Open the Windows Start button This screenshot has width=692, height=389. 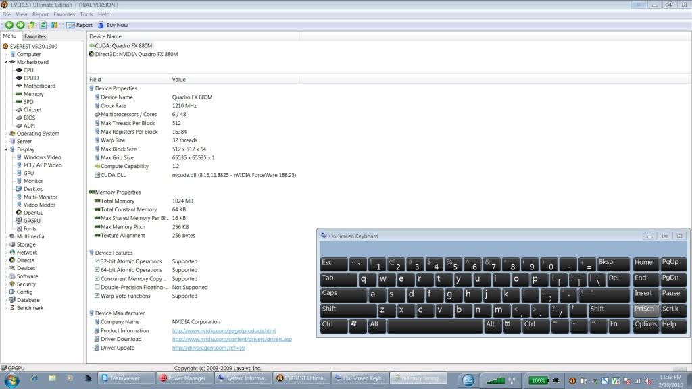coord(11,380)
